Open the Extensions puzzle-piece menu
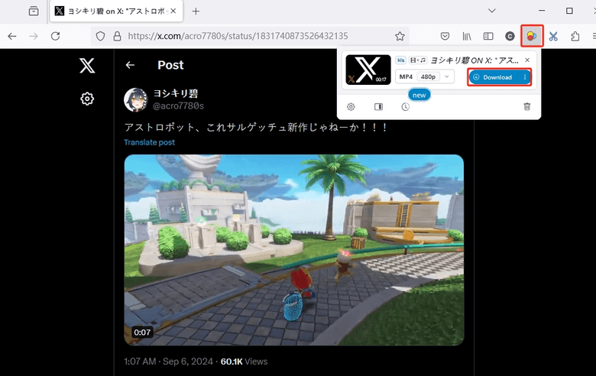This screenshot has height=376, width=596. (x=575, y=36)
